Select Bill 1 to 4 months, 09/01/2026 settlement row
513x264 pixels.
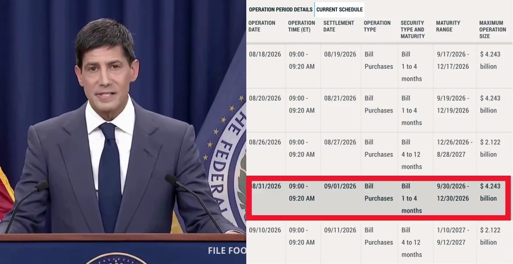[412, 198]
